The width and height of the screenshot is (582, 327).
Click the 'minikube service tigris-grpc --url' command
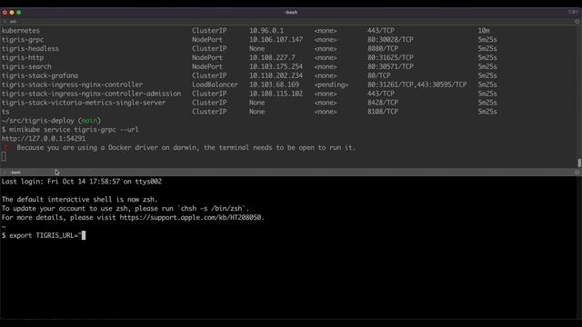(74, 130)
